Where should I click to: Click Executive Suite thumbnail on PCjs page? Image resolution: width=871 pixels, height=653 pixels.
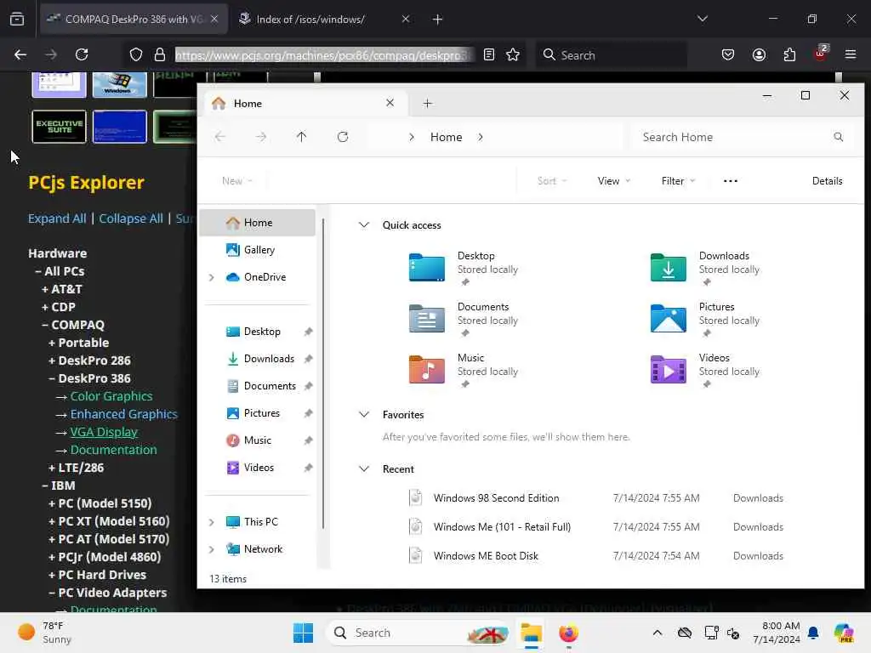click(59, 127)
